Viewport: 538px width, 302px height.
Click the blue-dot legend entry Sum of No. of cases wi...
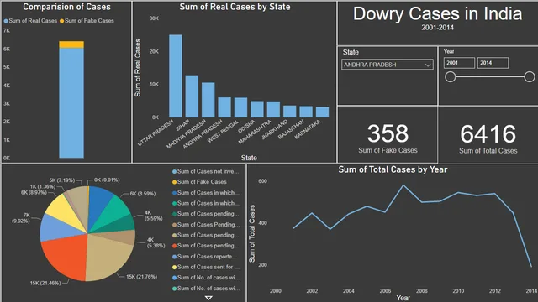[x=206, y=278]
